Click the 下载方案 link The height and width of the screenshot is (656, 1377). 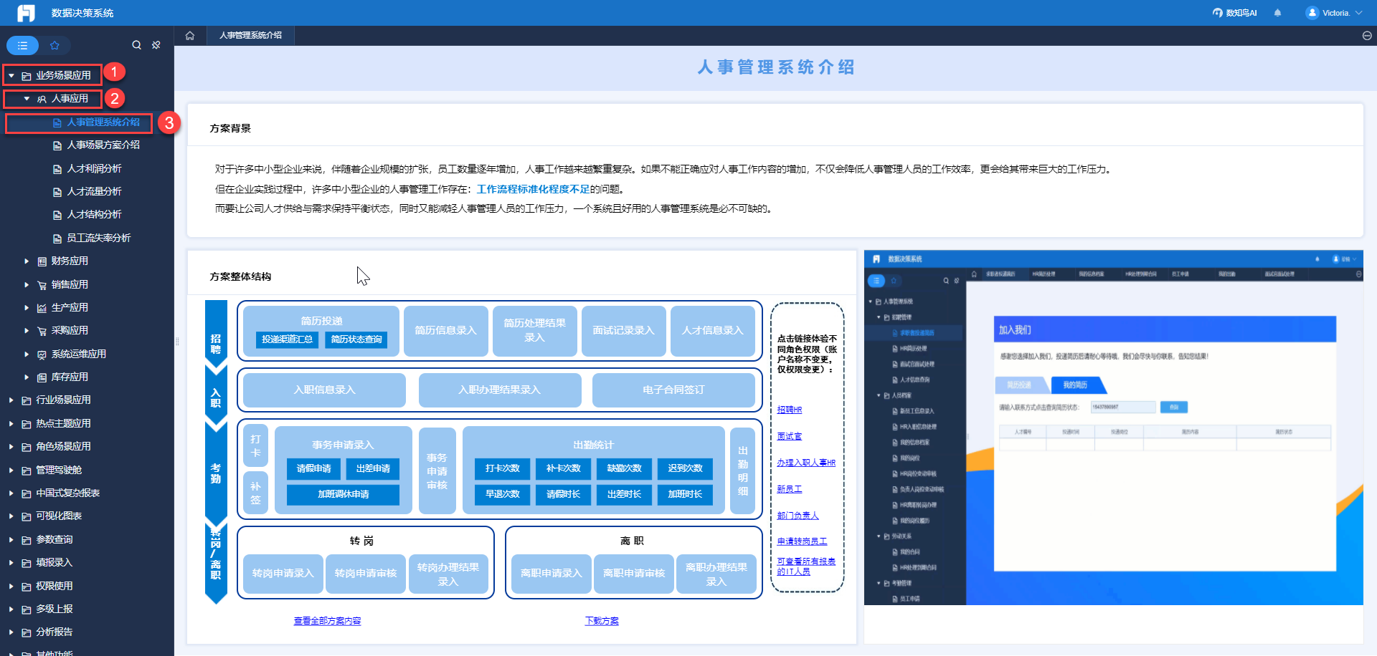tap(602, 622)
